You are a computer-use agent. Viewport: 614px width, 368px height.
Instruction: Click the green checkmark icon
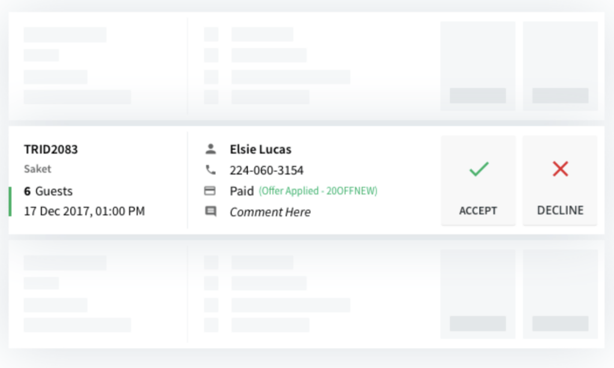[478, 169]
